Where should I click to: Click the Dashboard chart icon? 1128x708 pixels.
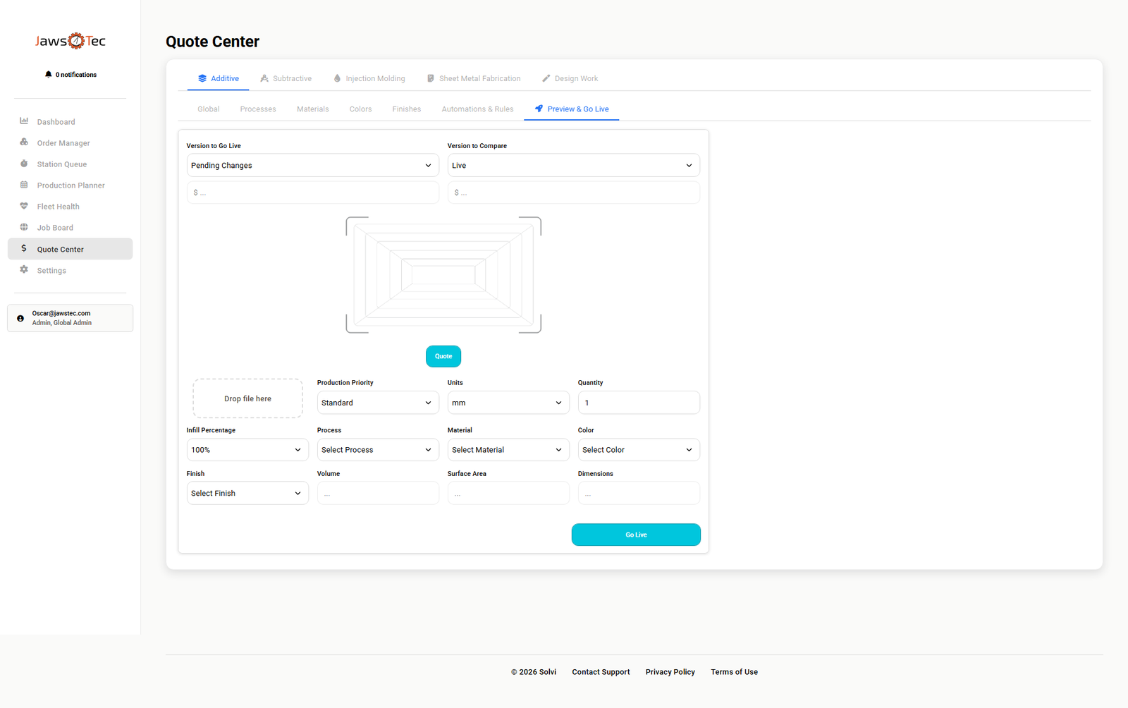[24, 121]
